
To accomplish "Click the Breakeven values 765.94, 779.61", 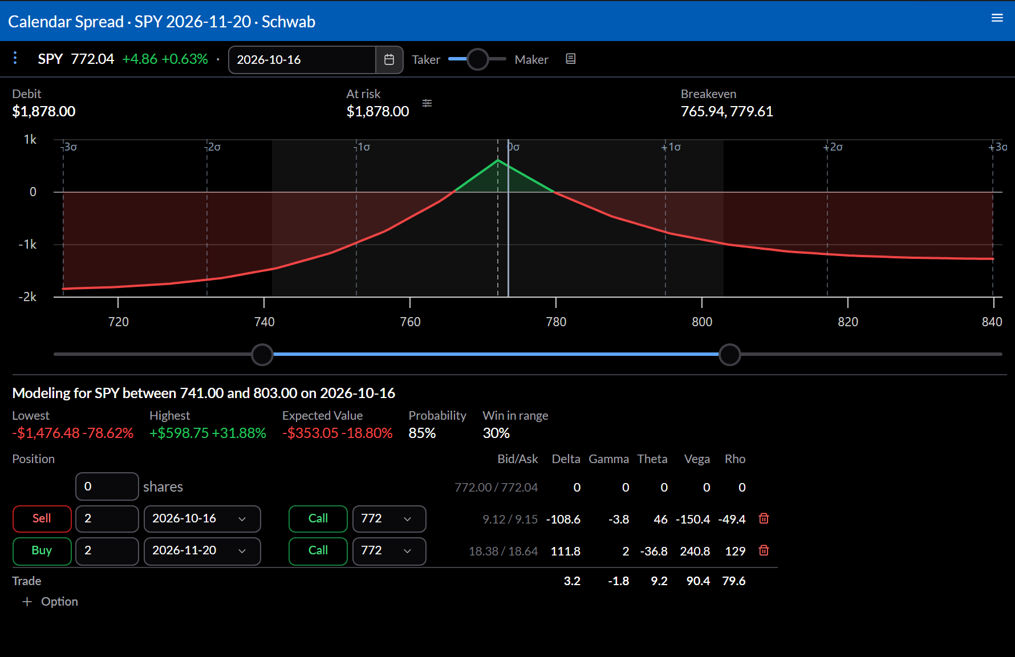I will point(727,111).
